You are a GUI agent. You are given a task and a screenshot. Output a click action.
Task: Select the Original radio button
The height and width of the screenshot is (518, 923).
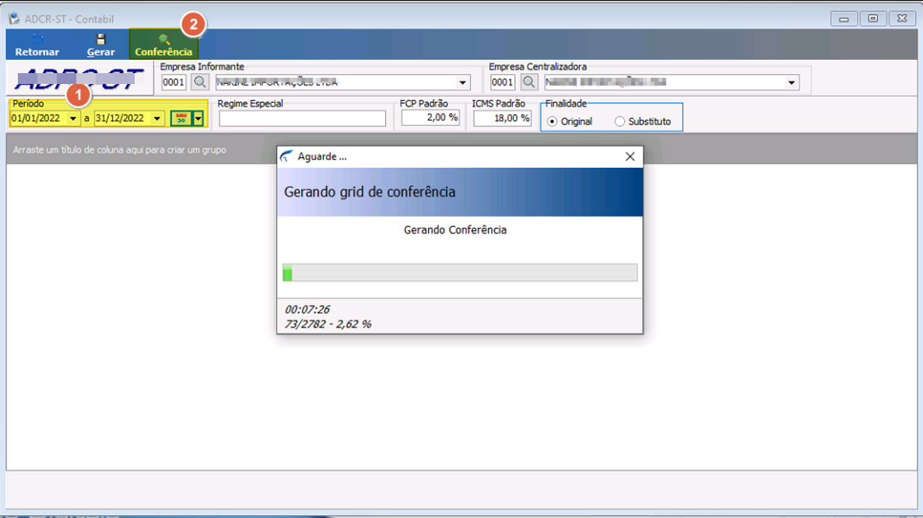click(x=552, y=121)
